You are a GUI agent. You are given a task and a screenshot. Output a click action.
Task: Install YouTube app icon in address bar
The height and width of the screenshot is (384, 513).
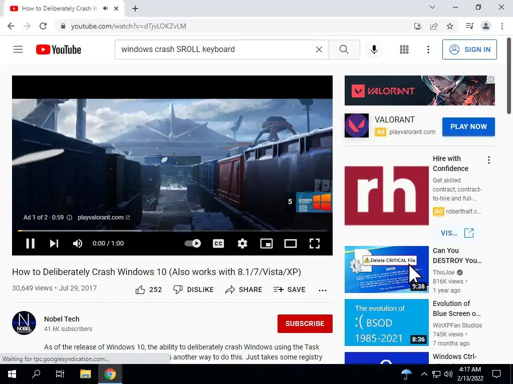(417, 26)
